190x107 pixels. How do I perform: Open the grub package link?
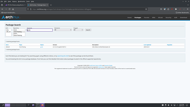tap(42, 47)
